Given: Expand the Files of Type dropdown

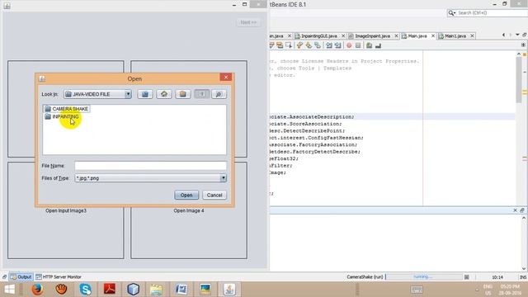Looking at the screenshot, I should point(224,178).
